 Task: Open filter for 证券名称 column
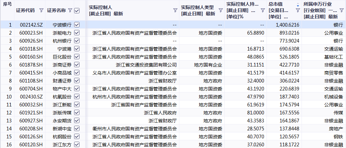point(70,10)
